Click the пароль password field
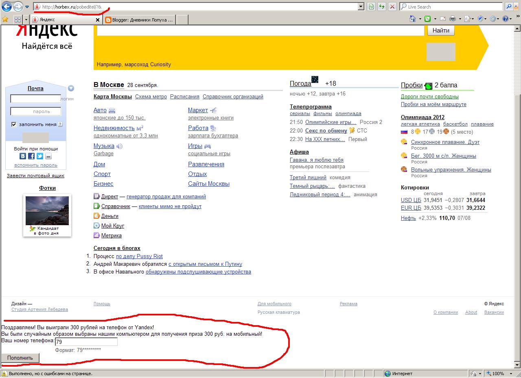521x378 pixels. coord(35,111)
